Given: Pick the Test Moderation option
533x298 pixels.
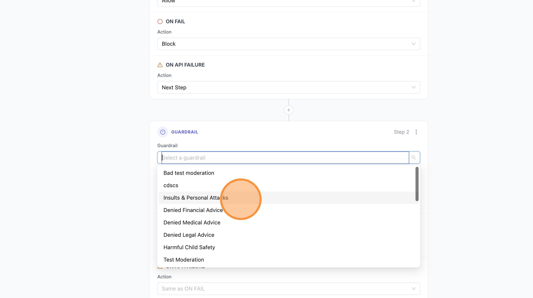Looking at the screenshot, I should [x=184, y=260].
